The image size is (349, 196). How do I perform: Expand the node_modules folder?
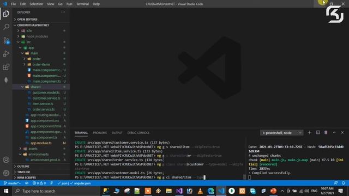(x=41, y=36)
